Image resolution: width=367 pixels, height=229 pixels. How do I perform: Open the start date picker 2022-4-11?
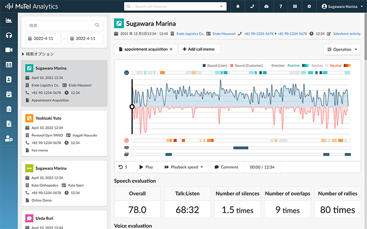pyautogui.click(x=43, y=38)
